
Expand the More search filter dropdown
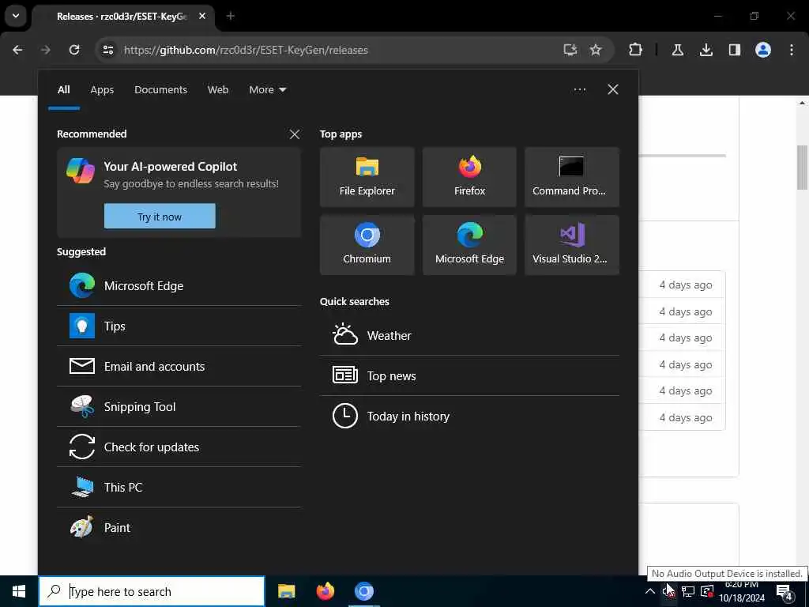267,90
